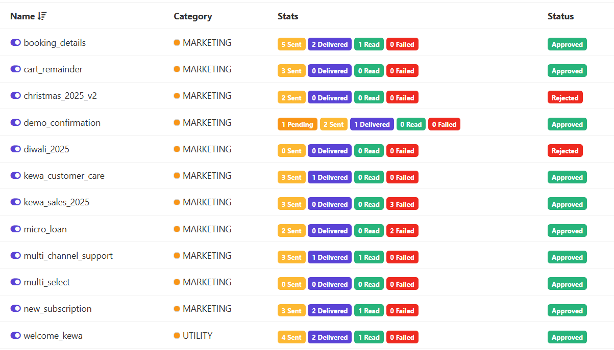Click the 5 Sent badge for booking_details
Viewport: 614px width, 350px height.
[291, 44]
